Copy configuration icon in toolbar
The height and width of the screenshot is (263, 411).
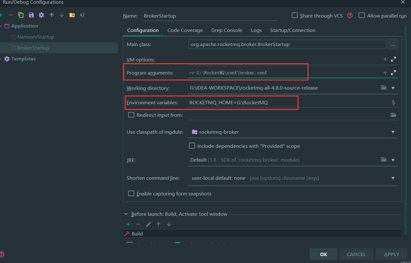[x=21, y=15]
